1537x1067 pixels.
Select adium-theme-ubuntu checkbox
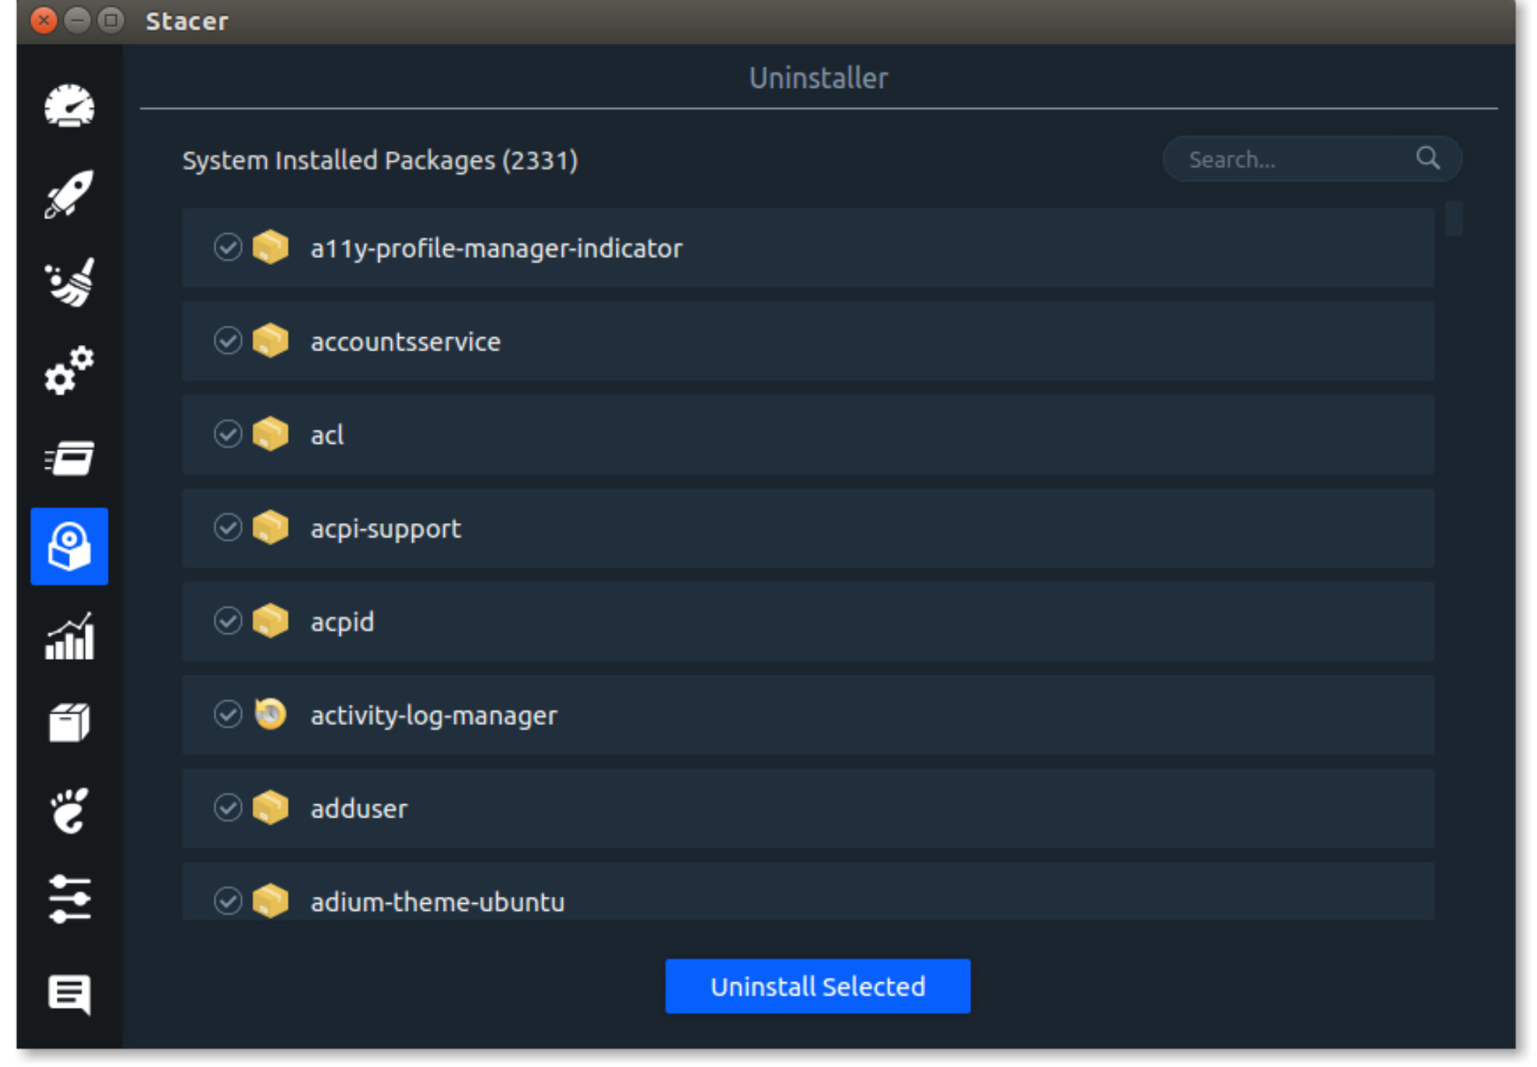pos(228,901)
